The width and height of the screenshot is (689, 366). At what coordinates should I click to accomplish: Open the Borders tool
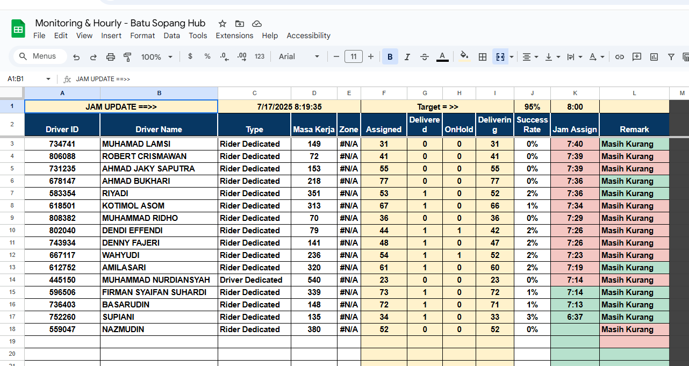(x=483, y=56)
